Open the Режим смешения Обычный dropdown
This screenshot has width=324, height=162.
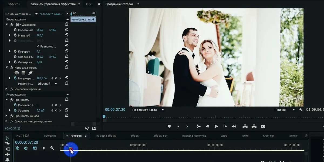click(48, 84)
